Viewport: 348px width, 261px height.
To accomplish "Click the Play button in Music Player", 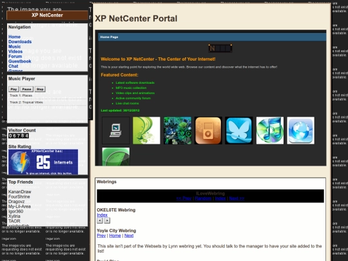I will (14, 89).
